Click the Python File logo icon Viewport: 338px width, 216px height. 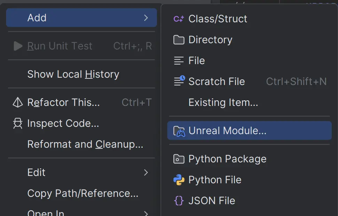179,180
